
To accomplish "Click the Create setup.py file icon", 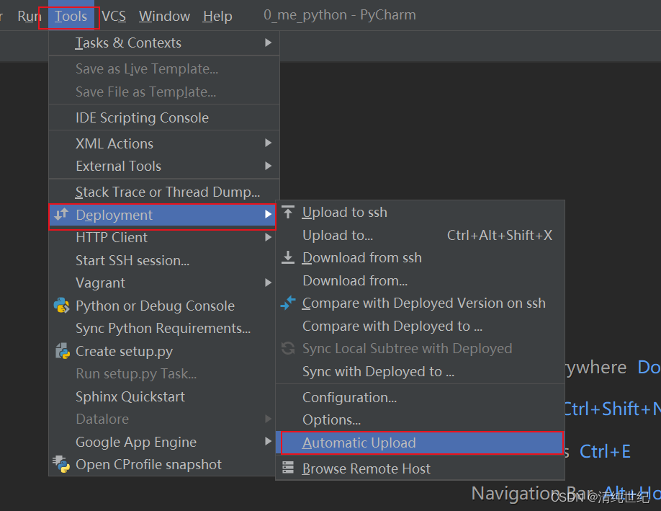I will point(63,351).
